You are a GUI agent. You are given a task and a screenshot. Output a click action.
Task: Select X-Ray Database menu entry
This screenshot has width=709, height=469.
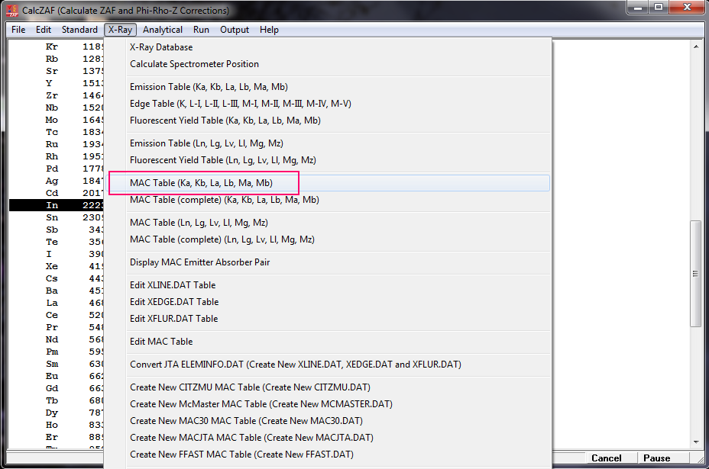161,47
